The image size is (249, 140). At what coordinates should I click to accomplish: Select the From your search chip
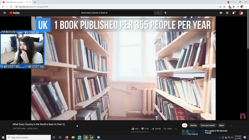(207, 125)
